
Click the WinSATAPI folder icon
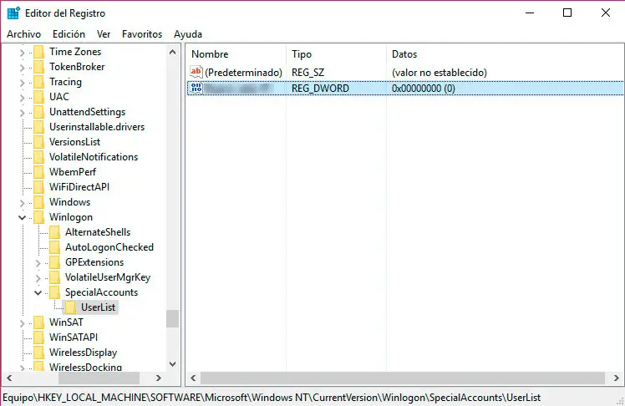[38, 337]
